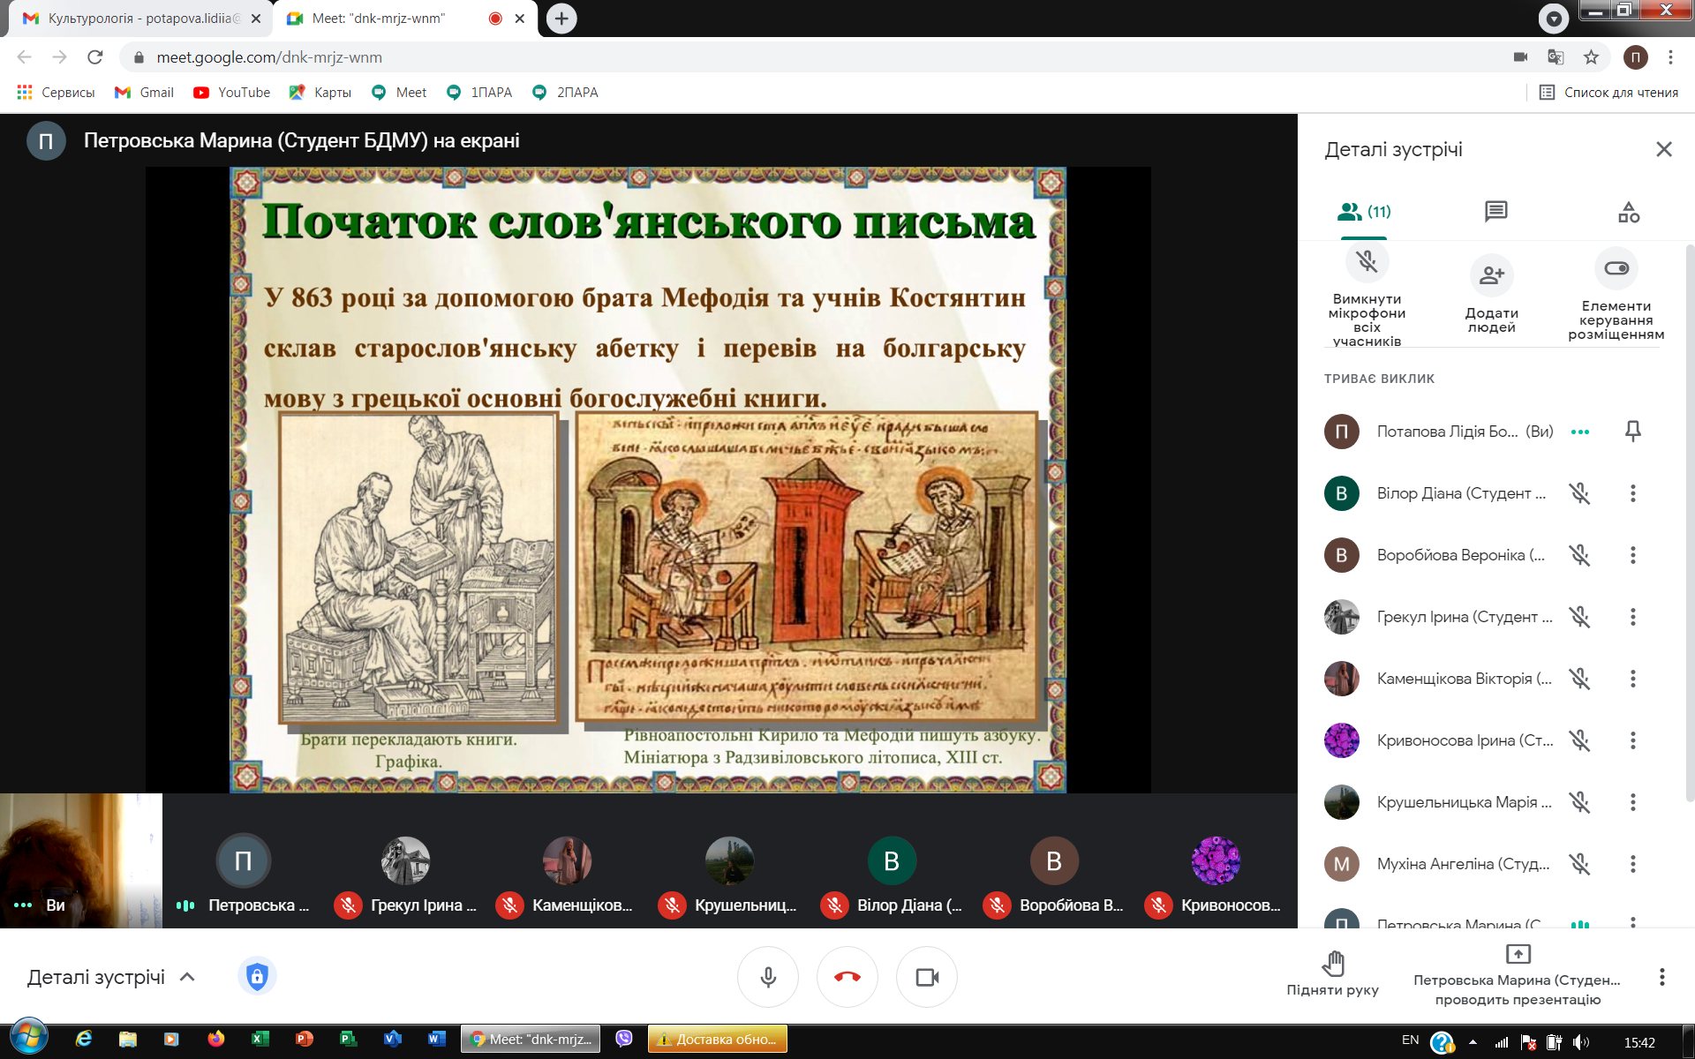Open more options for Вілор Діана

1632,493
